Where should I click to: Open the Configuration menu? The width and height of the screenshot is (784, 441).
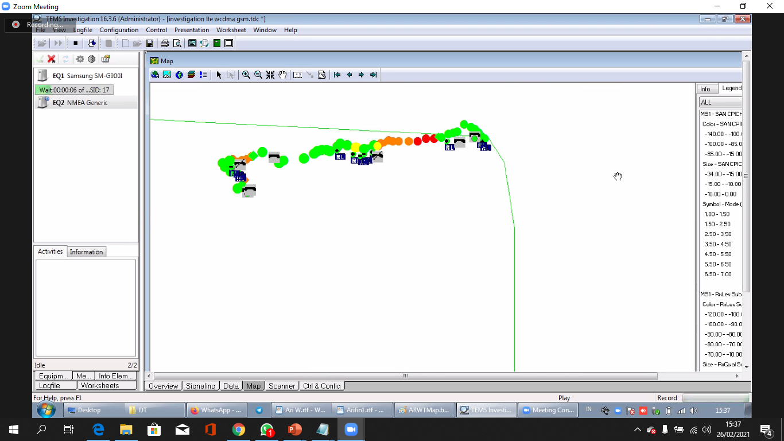pos(119,30)
